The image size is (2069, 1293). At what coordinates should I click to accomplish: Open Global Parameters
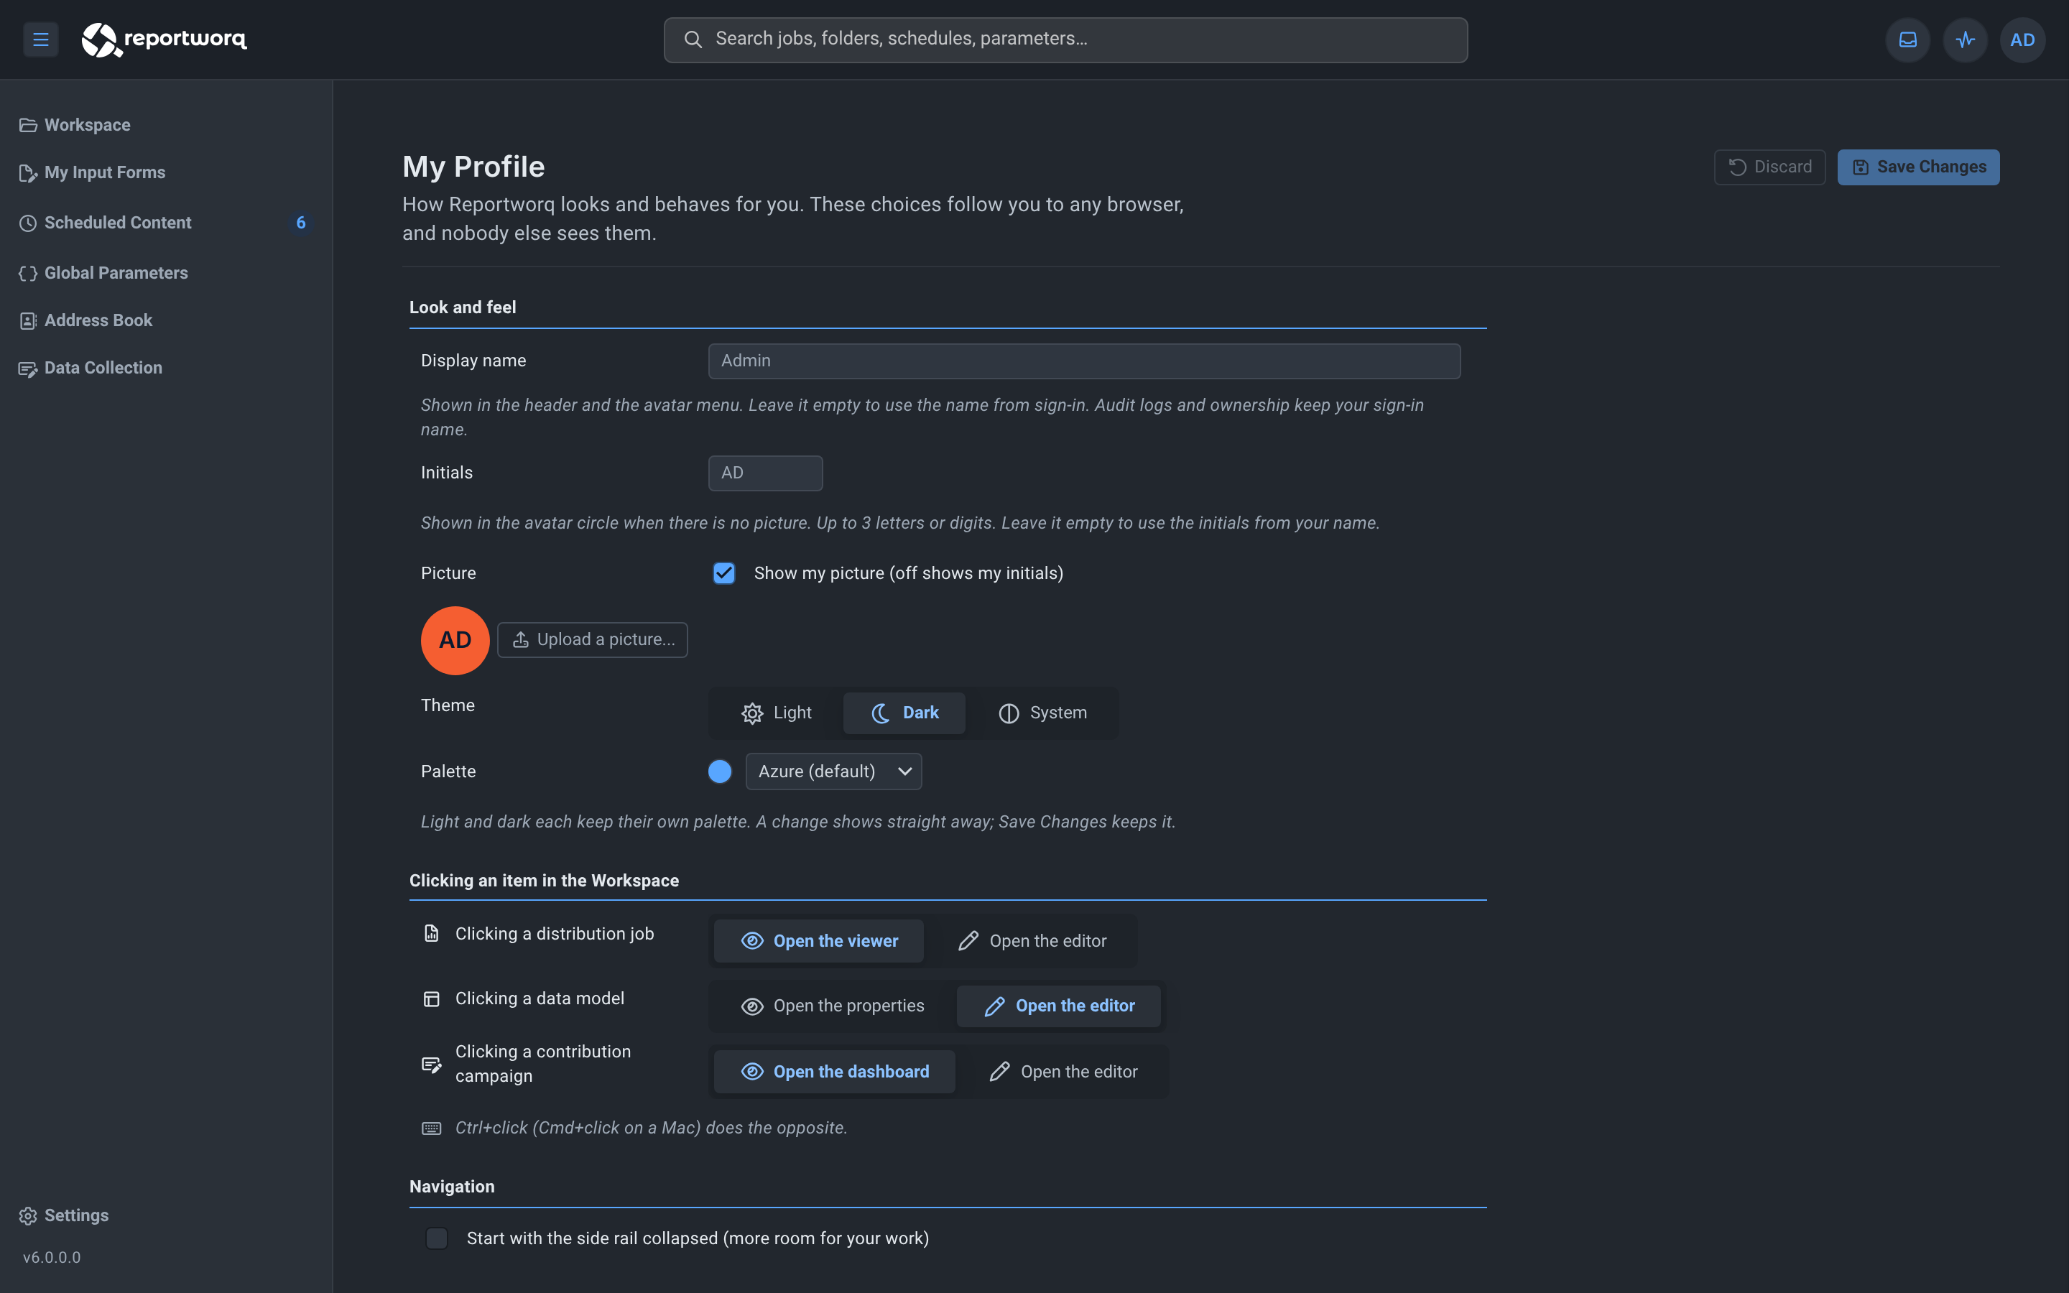pos(166,273)
